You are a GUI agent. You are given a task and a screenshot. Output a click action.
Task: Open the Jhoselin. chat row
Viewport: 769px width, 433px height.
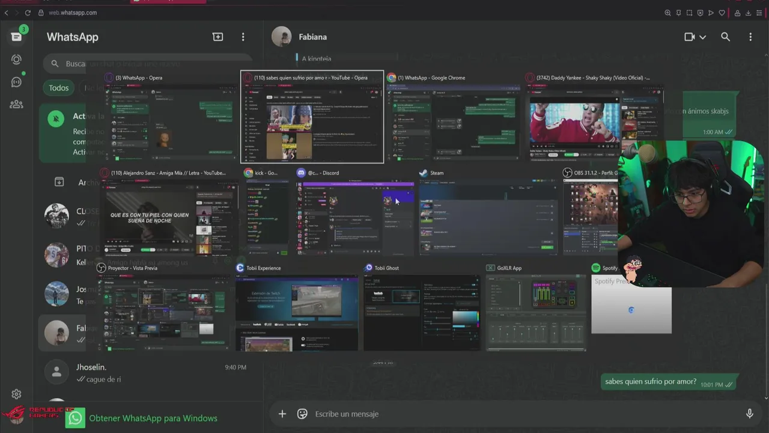[147, 373]
